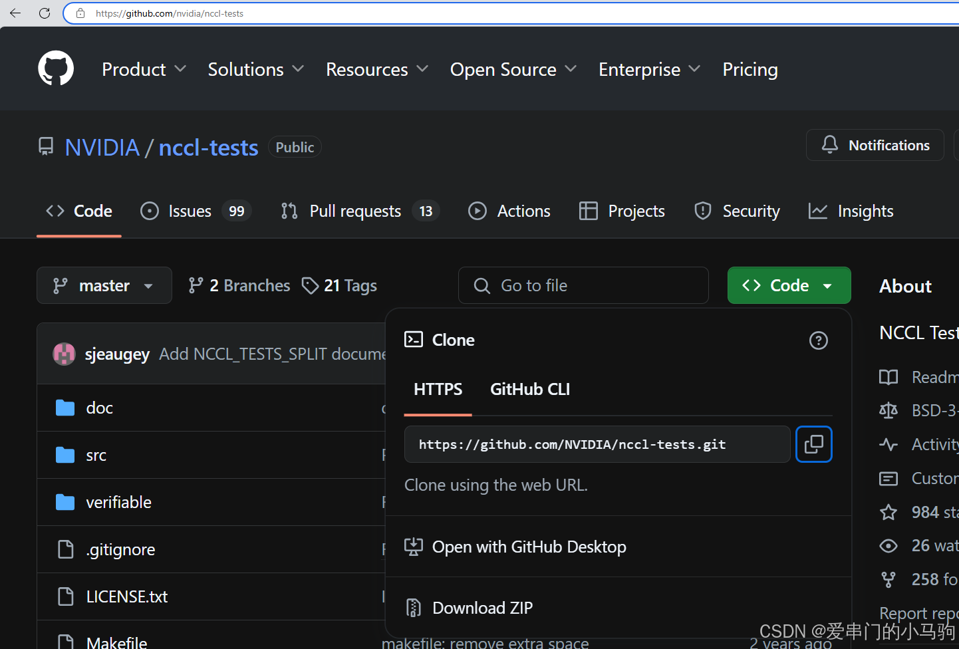Open the doc folder
Screen dimensions: 959x649
(x=99, y=408)
